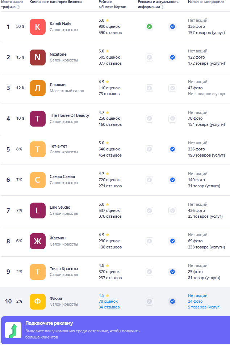Click the advertising icon in the Флора row

(x=149, y=301)
